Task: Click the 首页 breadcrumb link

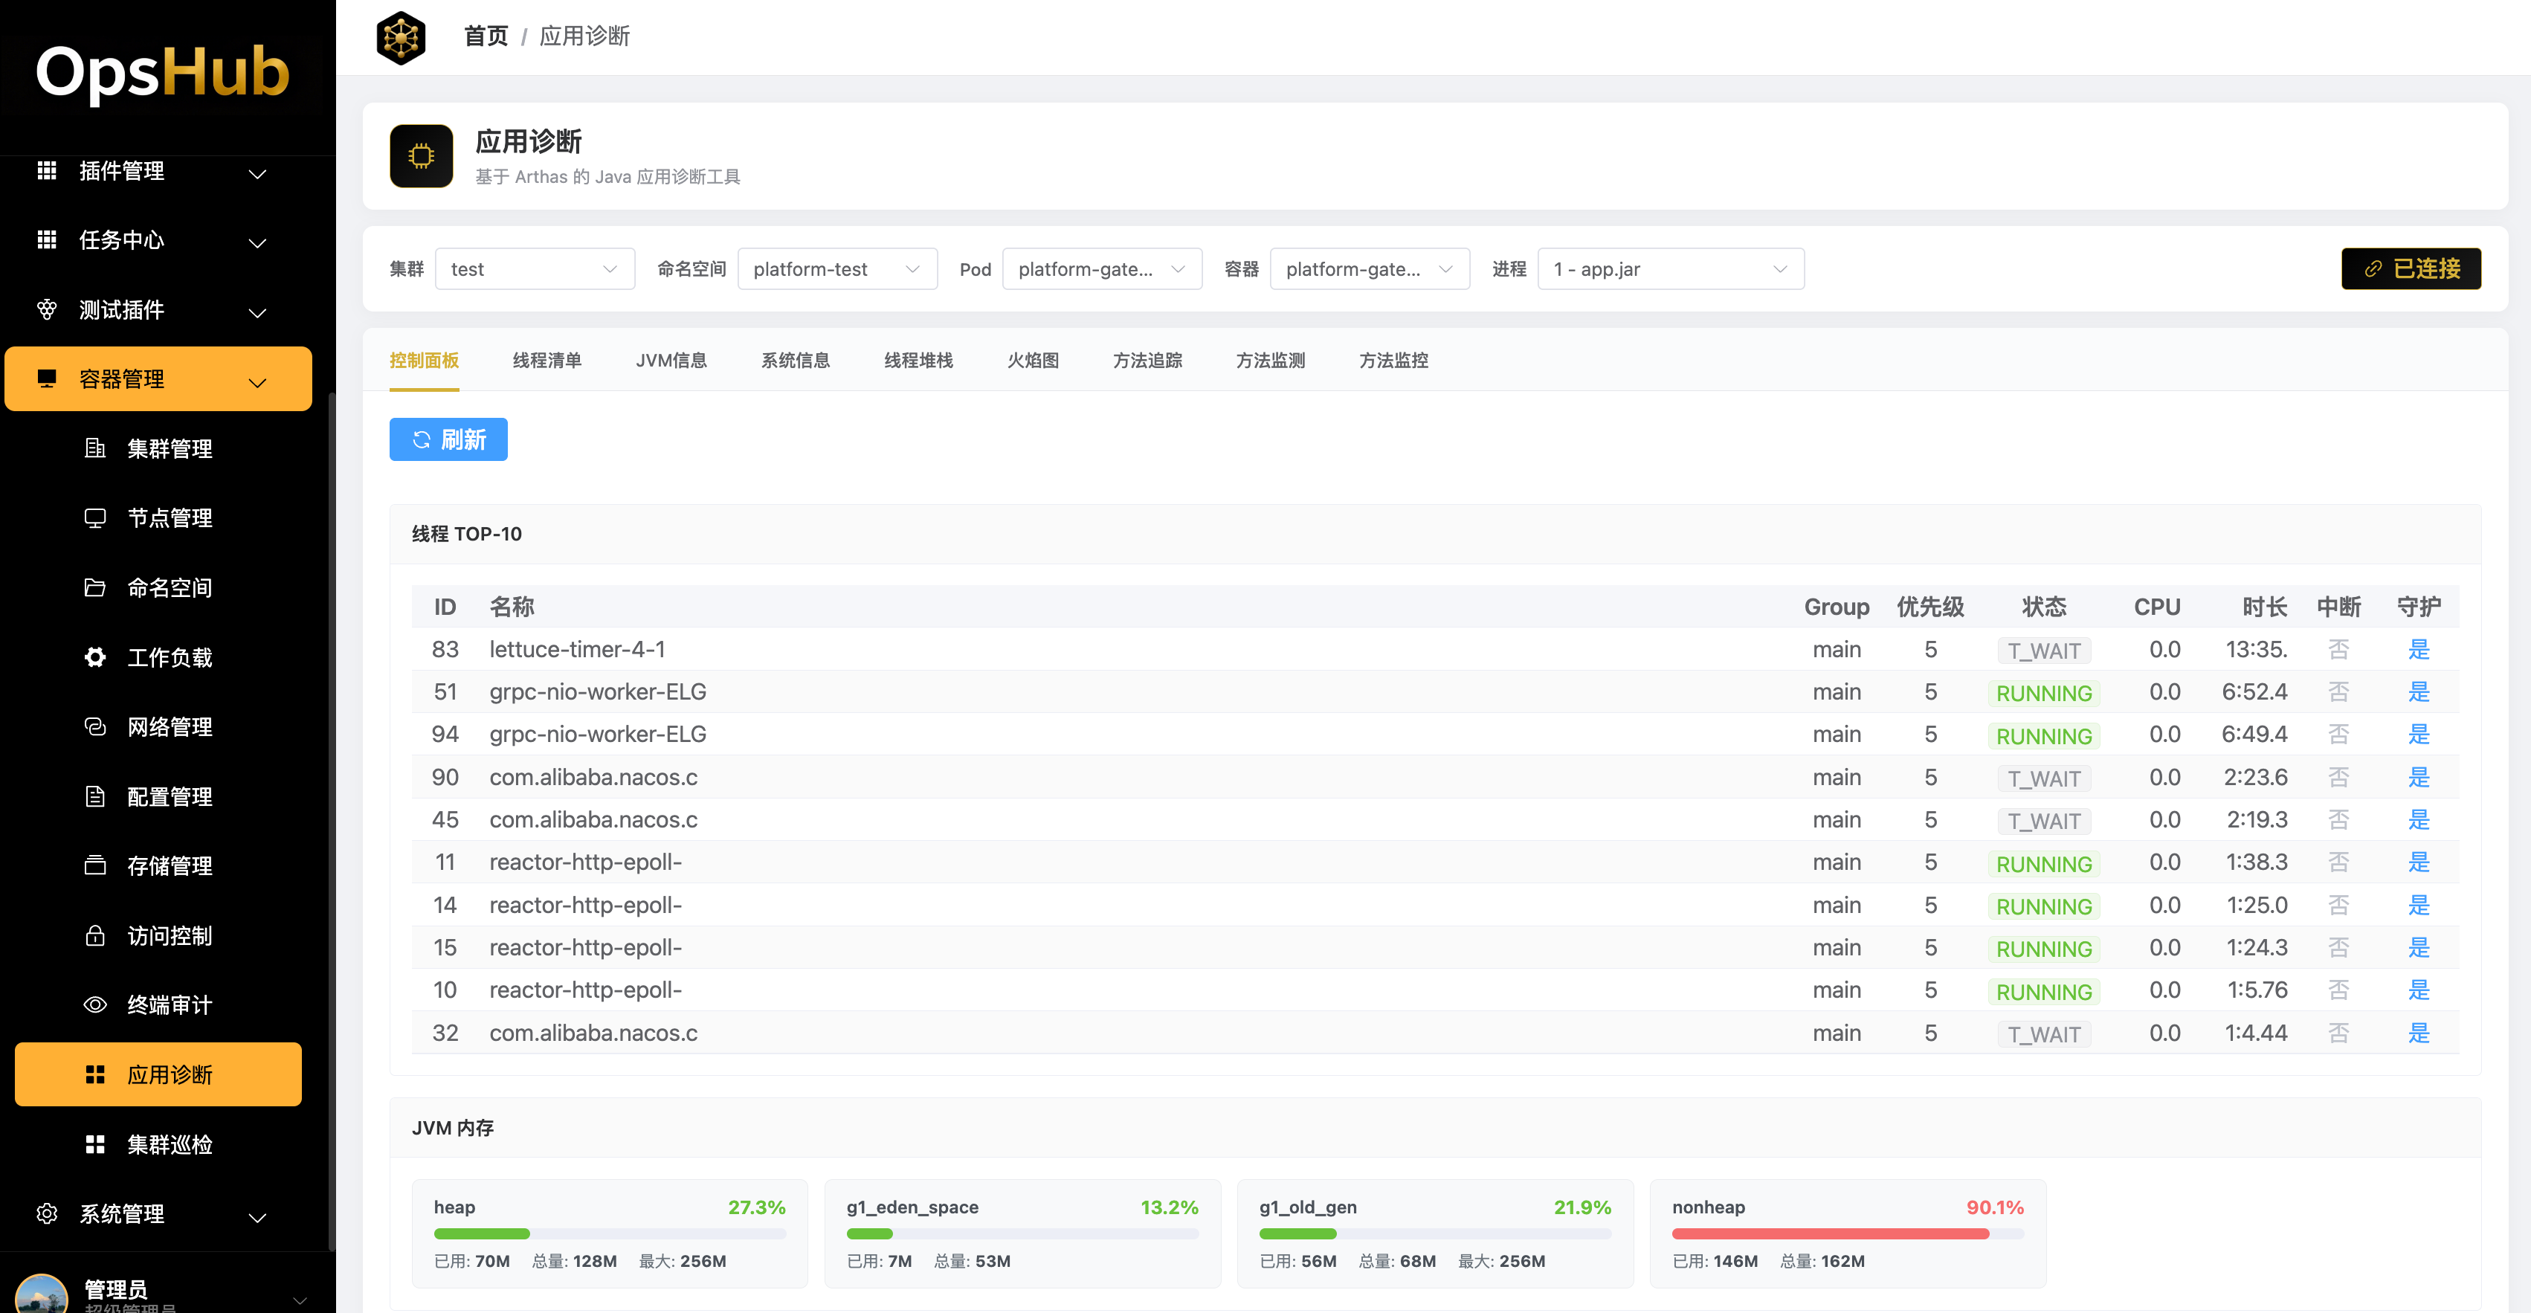Action: pos(486,36)
